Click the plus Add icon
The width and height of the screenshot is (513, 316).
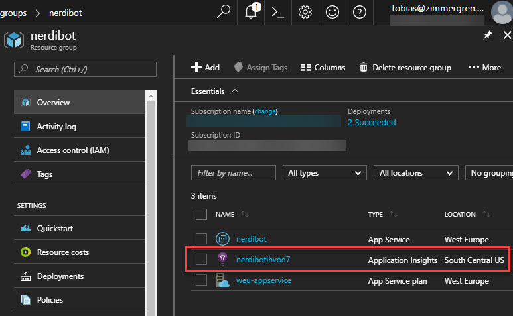pyautogui.click(x=196, y=67)
